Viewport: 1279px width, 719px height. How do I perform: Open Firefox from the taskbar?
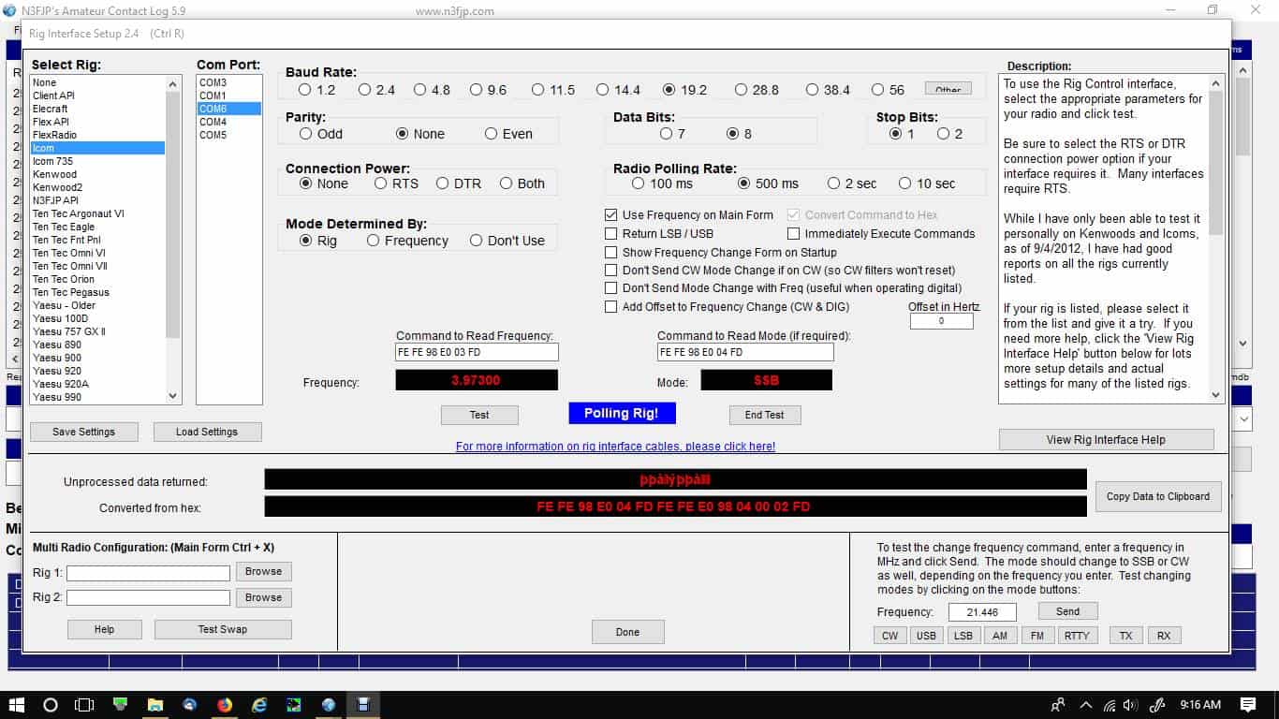(225, 705)
